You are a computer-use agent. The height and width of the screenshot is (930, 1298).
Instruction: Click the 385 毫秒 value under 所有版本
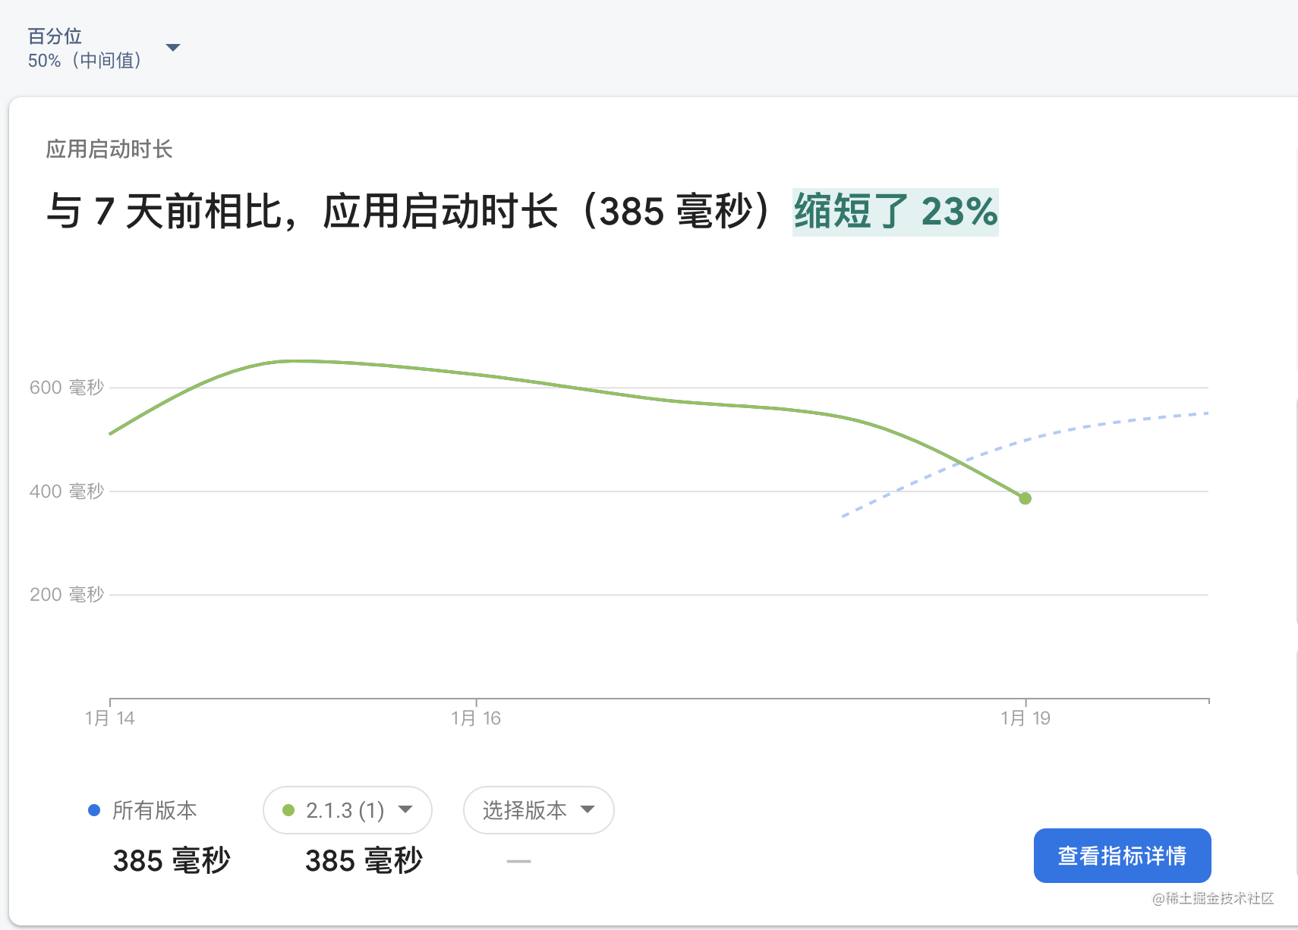click(172, 861)
